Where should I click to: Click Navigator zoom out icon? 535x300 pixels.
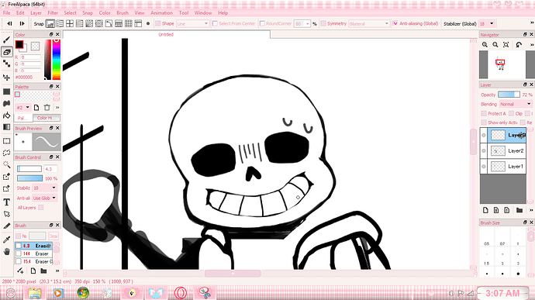(x=495, y=45)
